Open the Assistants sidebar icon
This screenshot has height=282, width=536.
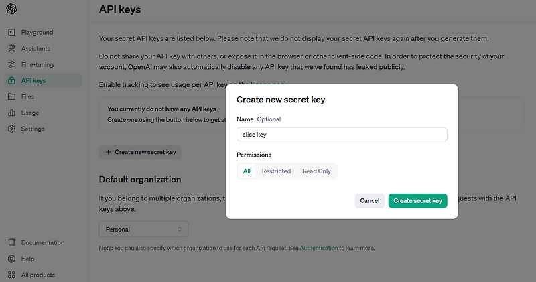[x=12, y=48]
